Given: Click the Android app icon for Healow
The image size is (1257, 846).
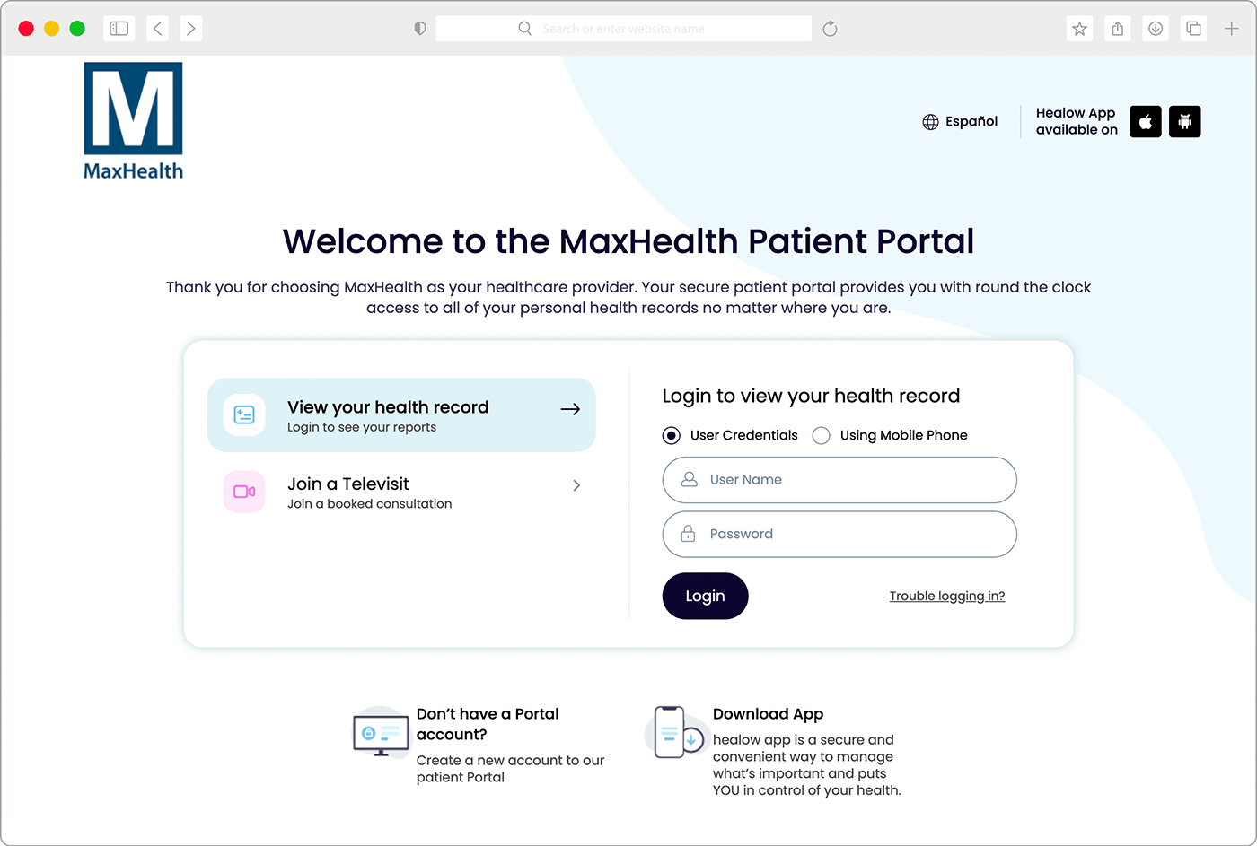Looking at the screenshot, I should pyautogui.click(x=1184, y=121).
